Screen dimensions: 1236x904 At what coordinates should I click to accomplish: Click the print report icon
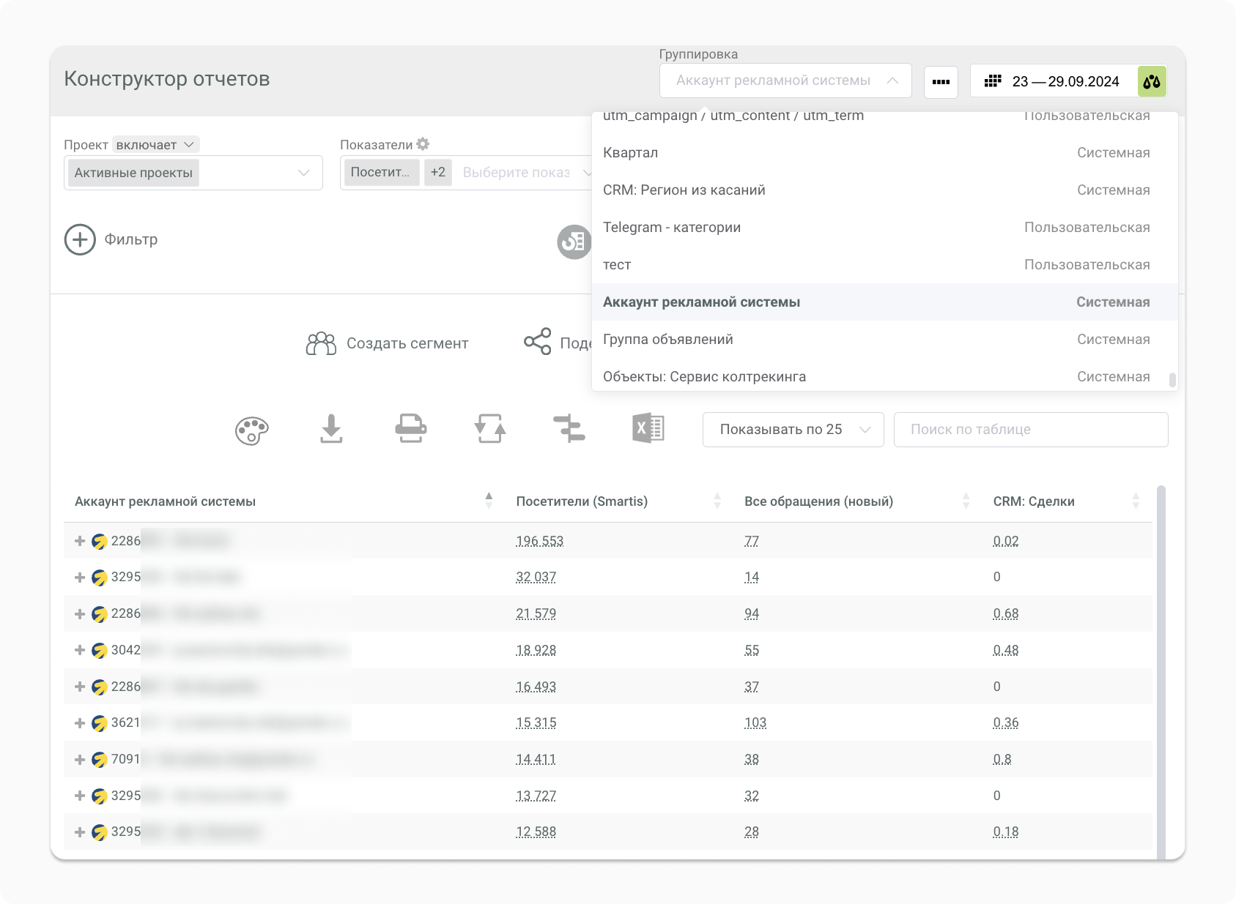(410, 429)
